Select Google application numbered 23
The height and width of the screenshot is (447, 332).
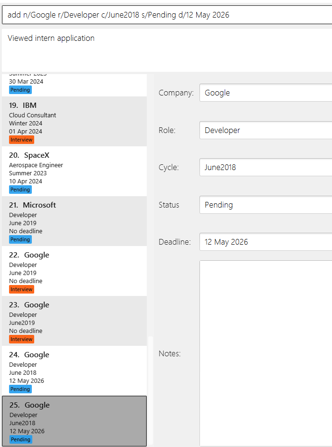[75, 321]
